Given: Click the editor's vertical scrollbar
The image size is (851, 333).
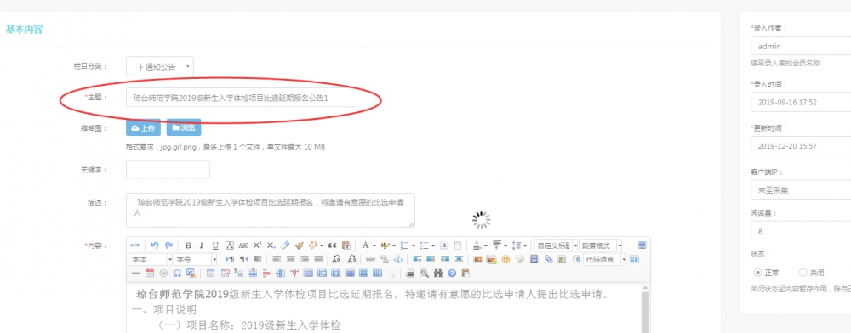Looking at the screenshot, I should click(x=645, y=308).
